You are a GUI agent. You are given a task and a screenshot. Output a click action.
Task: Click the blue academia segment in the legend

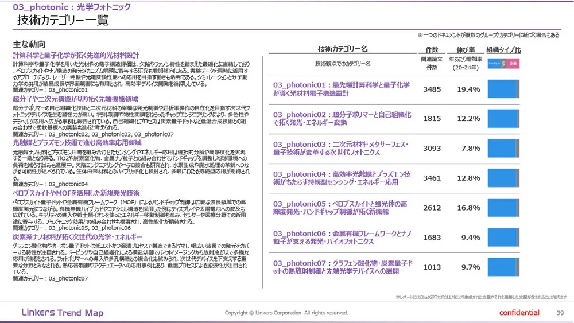(494, 64)
